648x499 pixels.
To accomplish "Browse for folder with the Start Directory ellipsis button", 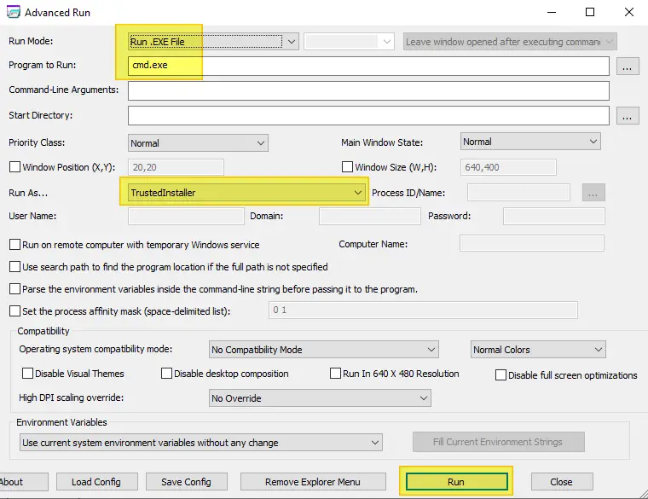I will point(628,115).
